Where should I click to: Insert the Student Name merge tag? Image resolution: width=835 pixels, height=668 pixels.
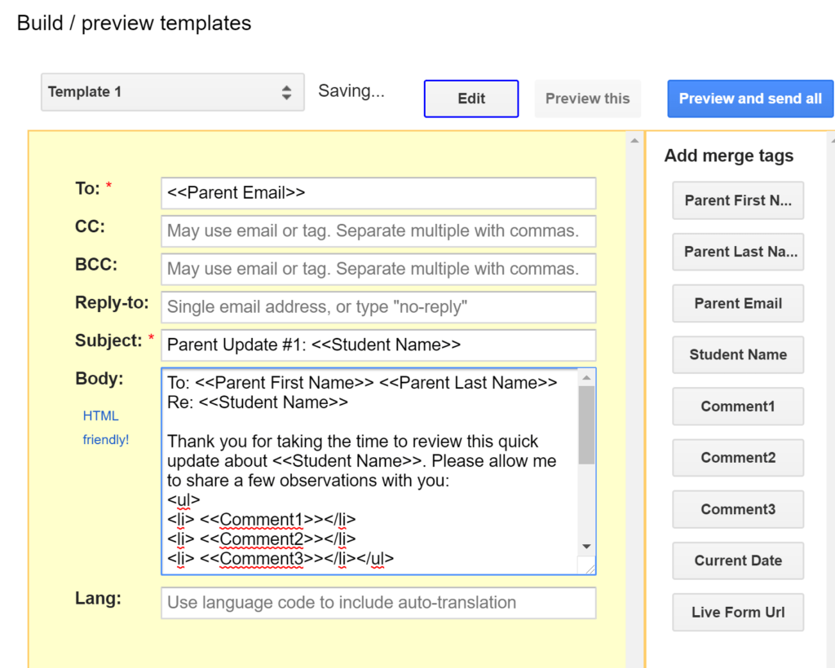(x=738, y=354)
